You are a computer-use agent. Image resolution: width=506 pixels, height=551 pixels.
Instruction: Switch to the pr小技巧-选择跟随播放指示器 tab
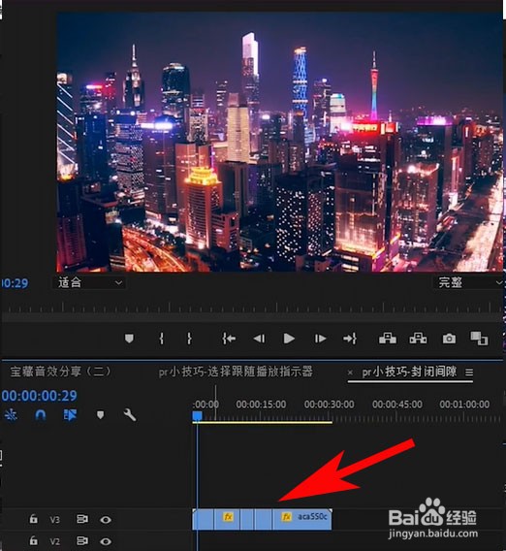[236, 372]
